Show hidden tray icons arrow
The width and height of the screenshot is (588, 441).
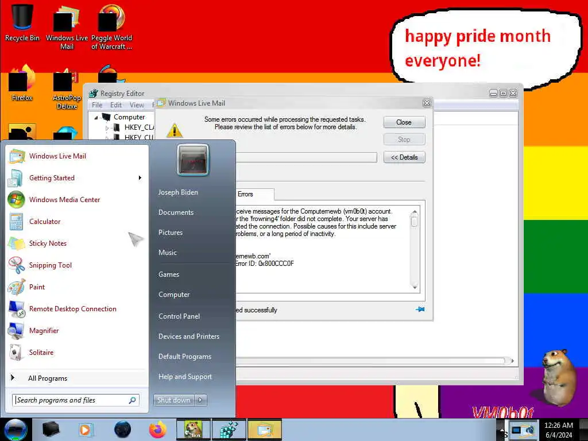coord(502,430)
